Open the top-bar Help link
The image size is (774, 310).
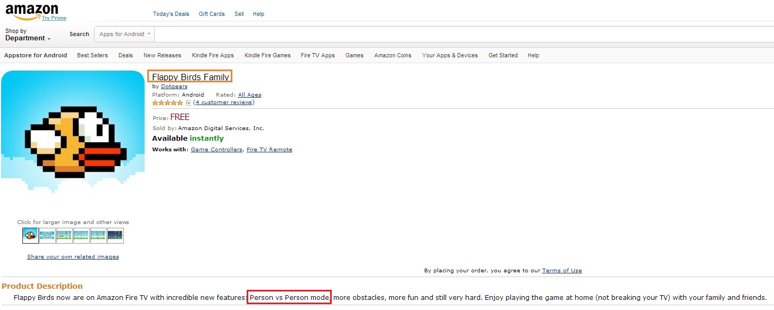tap(258, 14)
